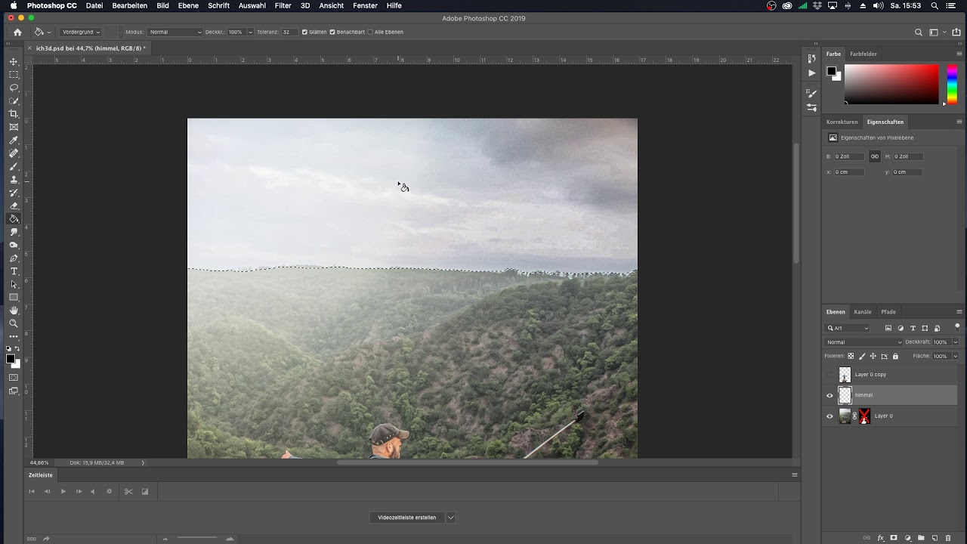The image size is (967, 544).
Task: Open search in Photoshop top right
Action: (919, 32)
